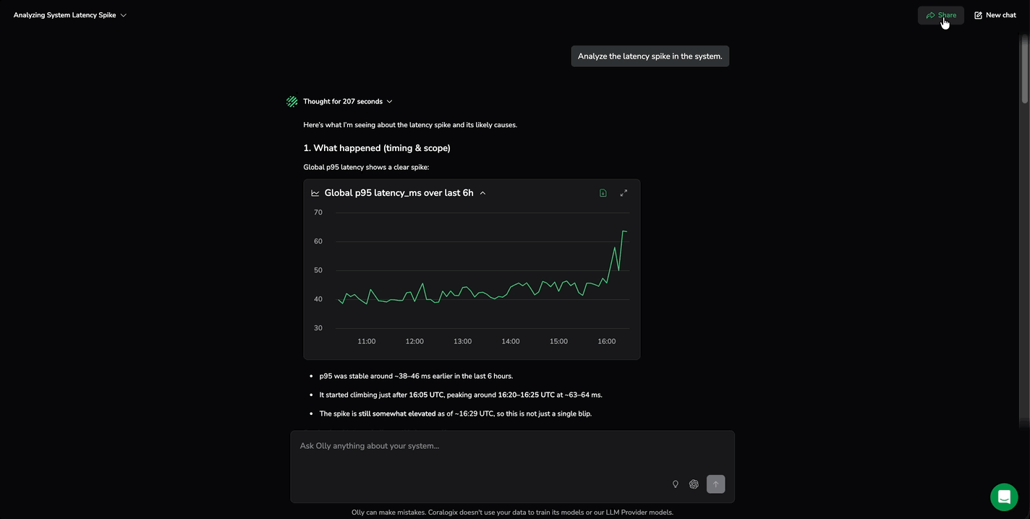Click the lightbulb icon in the prompt box
1030x519 pixels.
pyautogui.click(x=676, y=484)
